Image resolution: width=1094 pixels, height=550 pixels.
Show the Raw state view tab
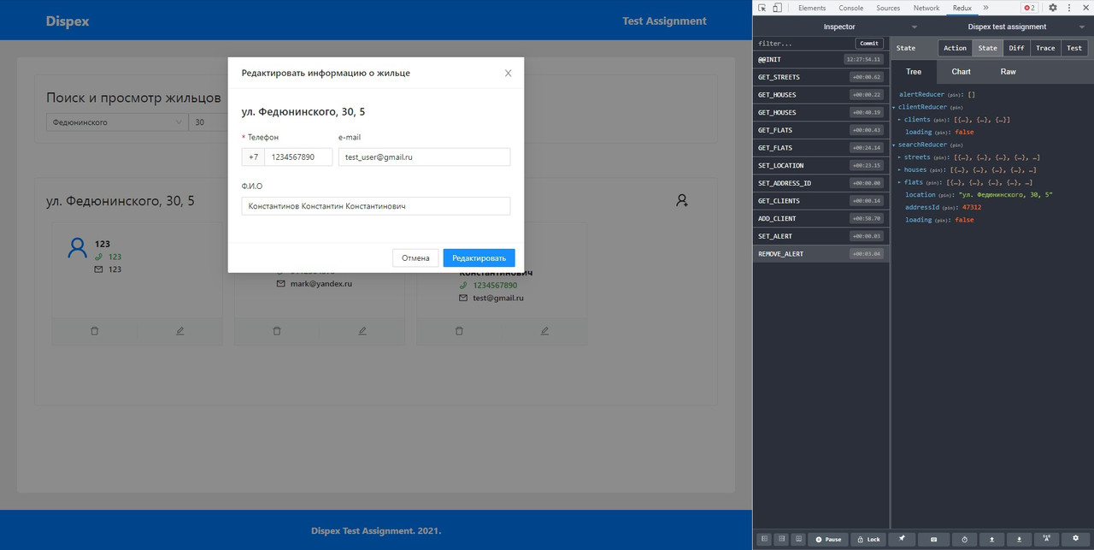(1009, 72)
